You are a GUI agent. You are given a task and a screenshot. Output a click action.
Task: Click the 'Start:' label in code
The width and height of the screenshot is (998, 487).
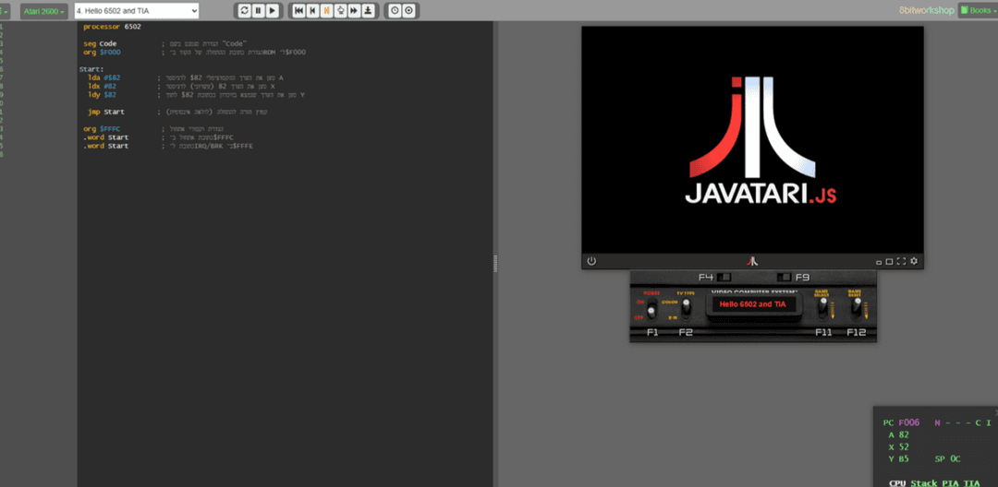coord(91,69)
